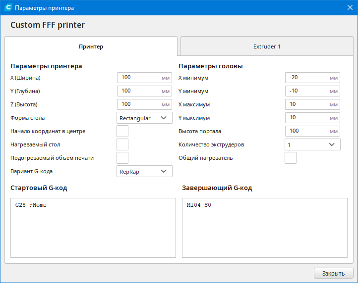This screenshot has width=358, height=283.
Task: Click inside the start G-code text area
Action: [93, 228]
